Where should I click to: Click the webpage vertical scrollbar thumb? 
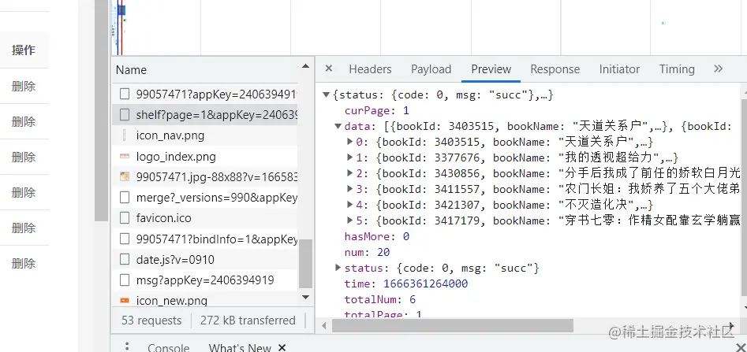[101, 110]
